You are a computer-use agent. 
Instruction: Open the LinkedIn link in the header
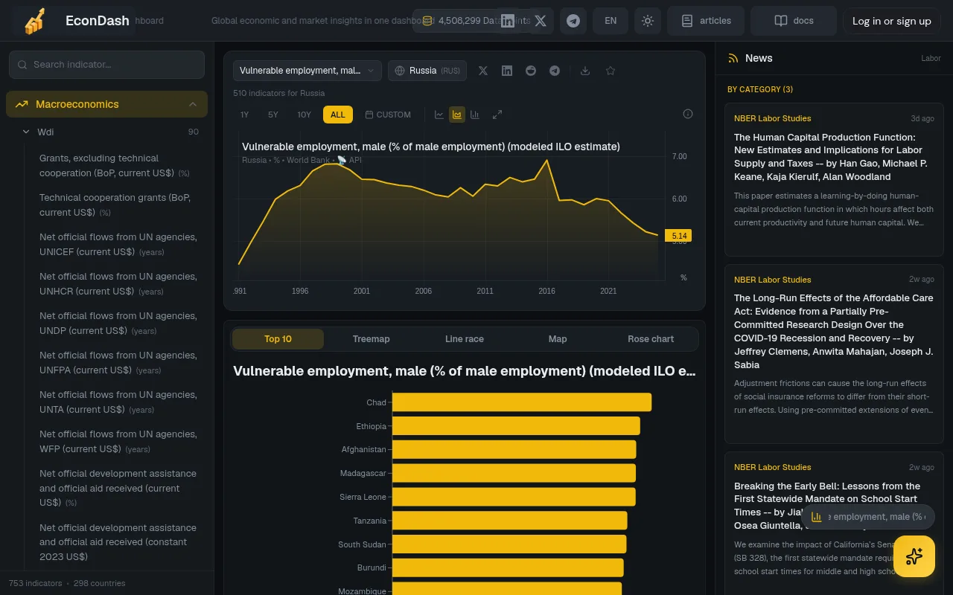click(x=508, y=21)
